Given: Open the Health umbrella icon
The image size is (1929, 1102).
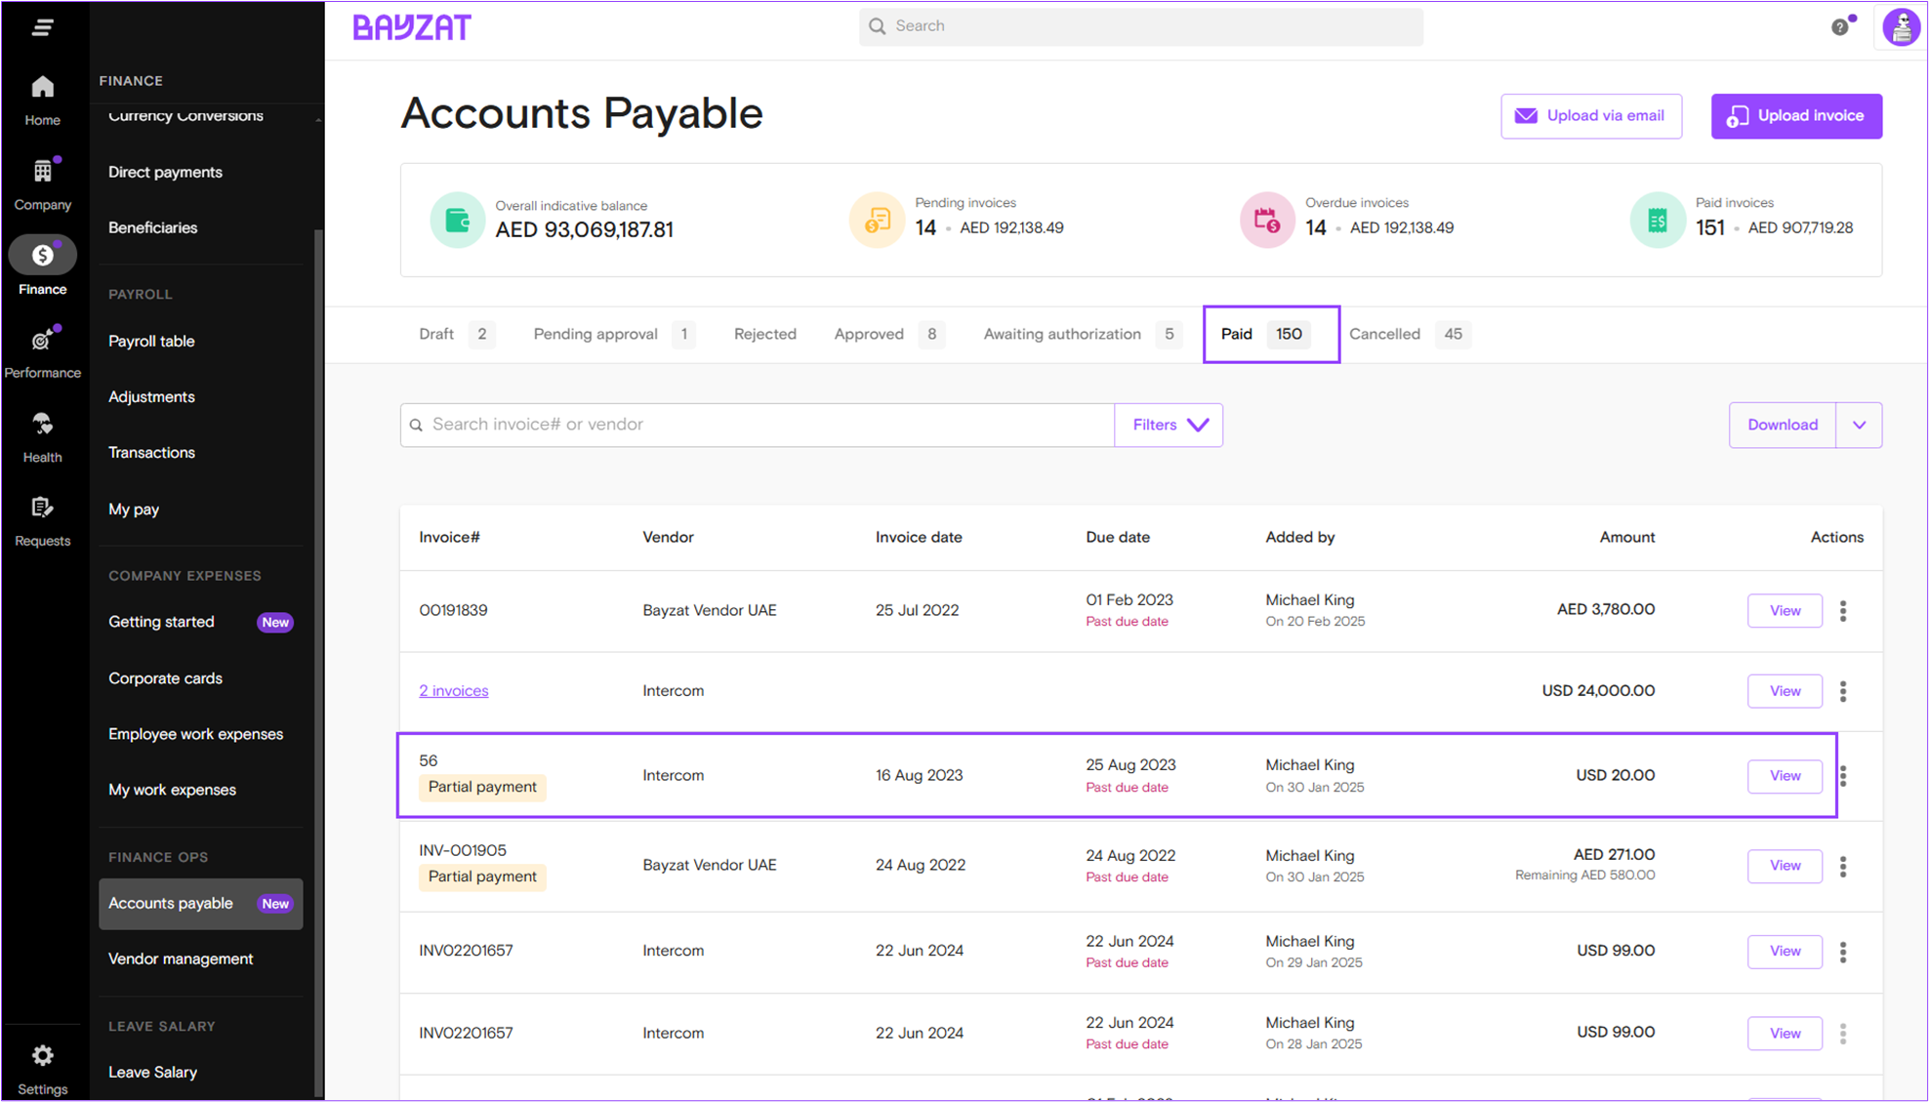Looking at the screenshot, I should (42, 424).
